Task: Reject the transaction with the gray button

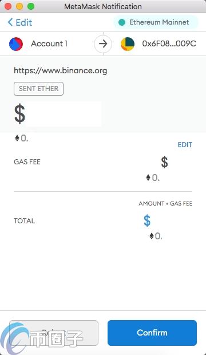Action: tap(54, 333)
